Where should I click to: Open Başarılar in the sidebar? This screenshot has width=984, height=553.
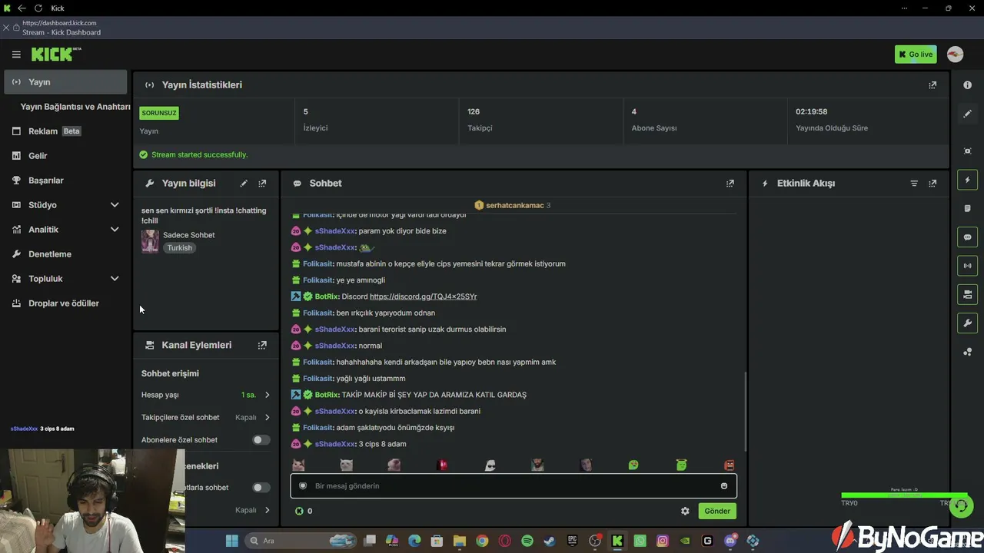[x=65, y=180]
